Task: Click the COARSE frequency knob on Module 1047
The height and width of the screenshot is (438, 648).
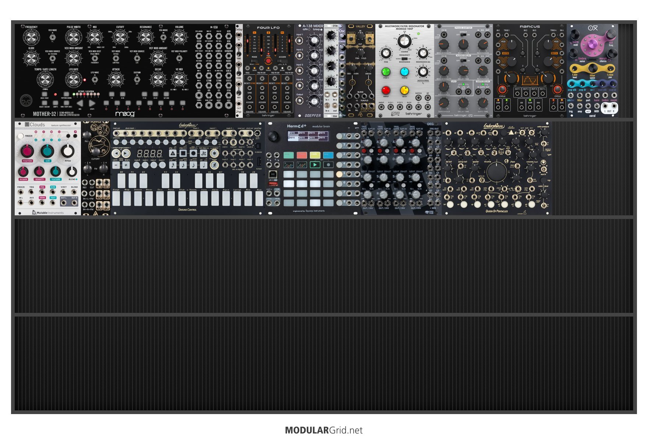Action: (x=404, y=42)
